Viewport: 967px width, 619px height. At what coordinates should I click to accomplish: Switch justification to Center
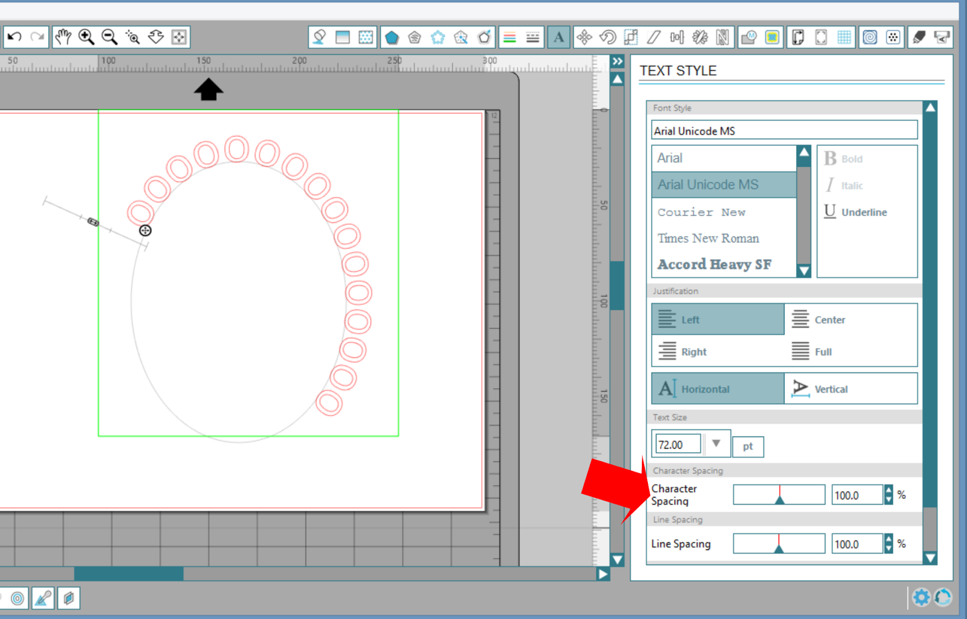(829, 319)
